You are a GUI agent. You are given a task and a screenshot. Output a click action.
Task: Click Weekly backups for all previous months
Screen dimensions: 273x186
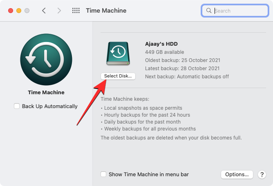tap(150, 129)
